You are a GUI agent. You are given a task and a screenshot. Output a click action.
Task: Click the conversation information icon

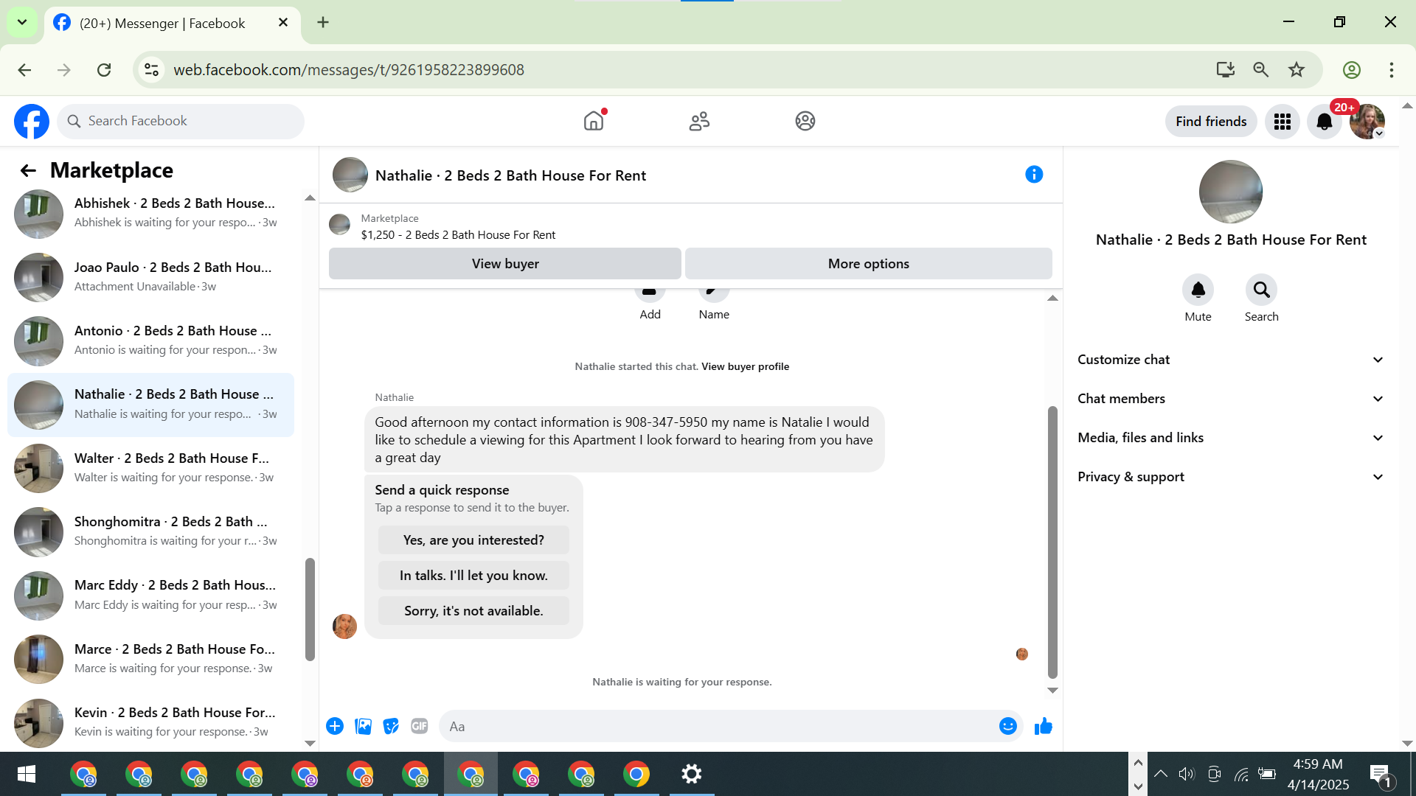[1034, 175]
